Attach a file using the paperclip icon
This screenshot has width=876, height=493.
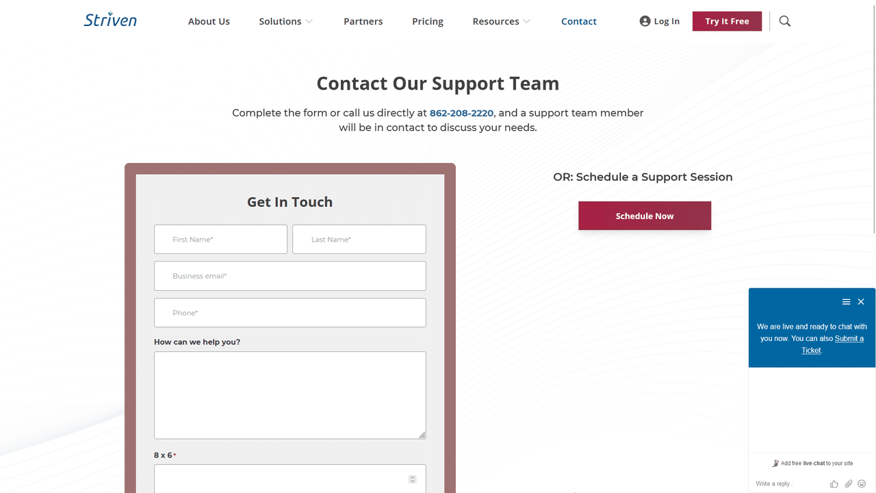point(848,483)
